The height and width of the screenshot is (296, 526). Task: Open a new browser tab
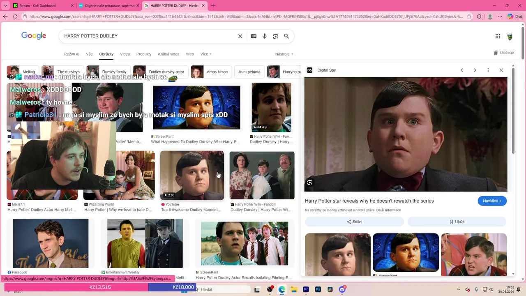click(213, 6)
